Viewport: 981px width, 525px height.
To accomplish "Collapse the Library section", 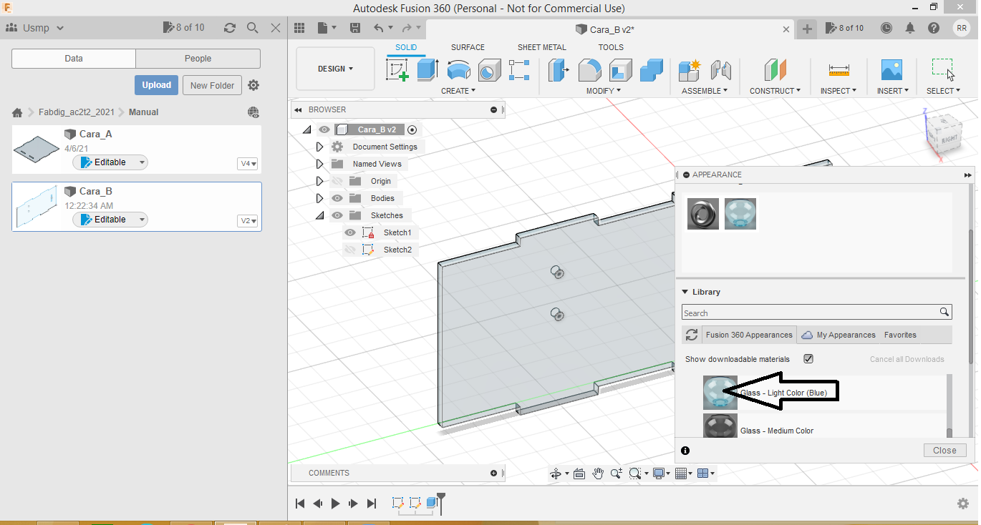I will coord(685,292).
